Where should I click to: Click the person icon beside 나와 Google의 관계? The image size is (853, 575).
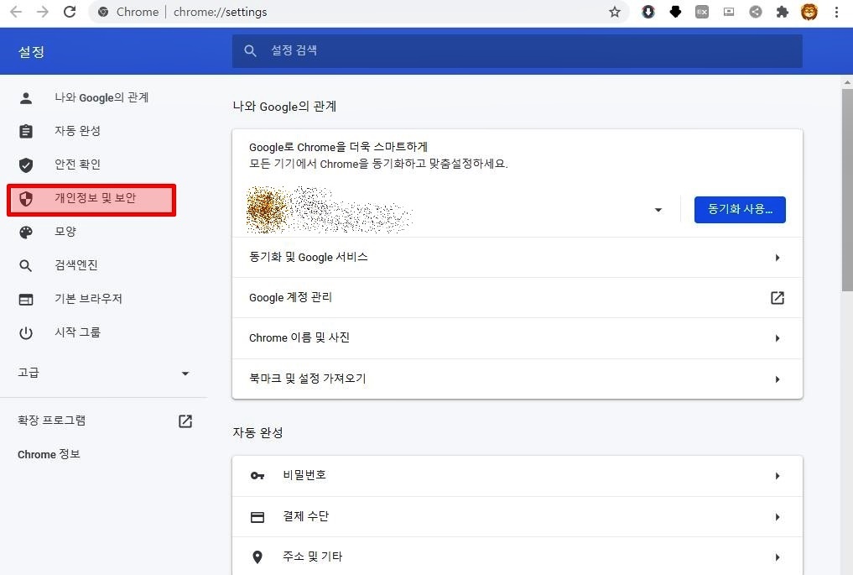pos(25,98)
